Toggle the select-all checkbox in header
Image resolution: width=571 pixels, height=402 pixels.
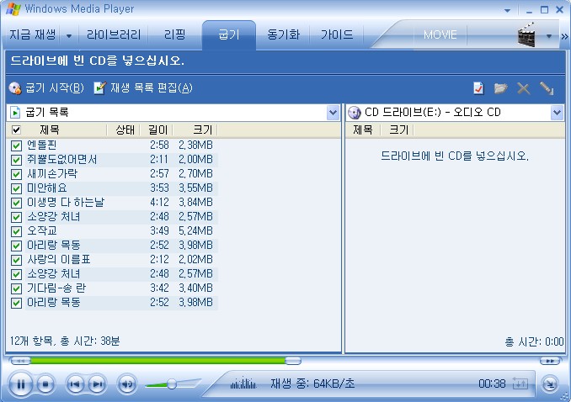16,130
